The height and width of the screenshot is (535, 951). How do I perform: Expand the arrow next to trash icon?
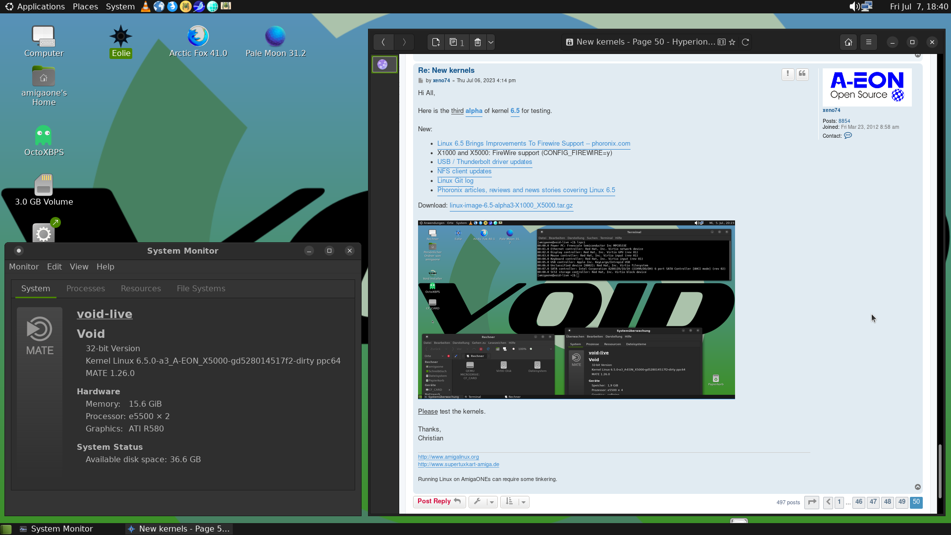(x=491, y=42)
